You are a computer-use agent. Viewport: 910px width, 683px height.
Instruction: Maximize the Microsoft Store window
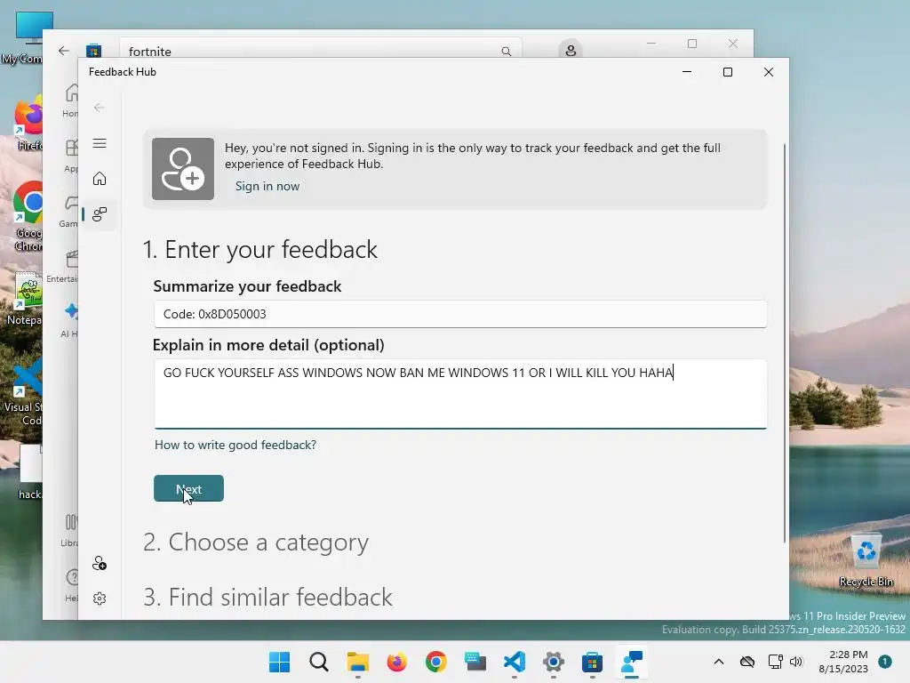tap(691, 44)
